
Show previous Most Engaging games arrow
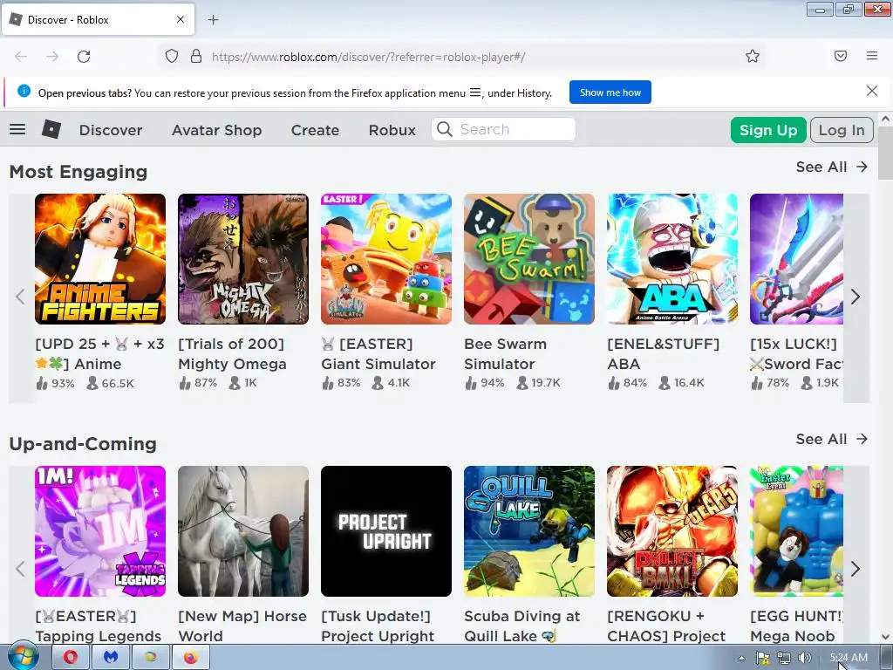click(x=21, y=297)
